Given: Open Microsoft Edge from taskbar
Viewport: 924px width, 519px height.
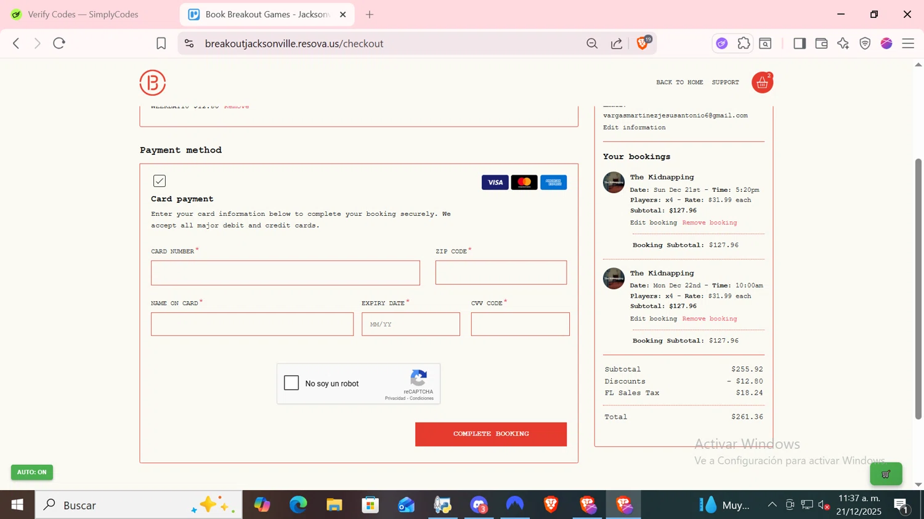Looking at the screenshot, I should click(298, 505).
